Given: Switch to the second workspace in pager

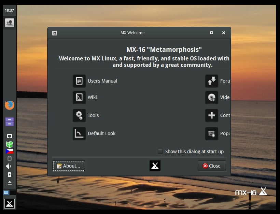Looking at the screenshot, I should (13, 192).
